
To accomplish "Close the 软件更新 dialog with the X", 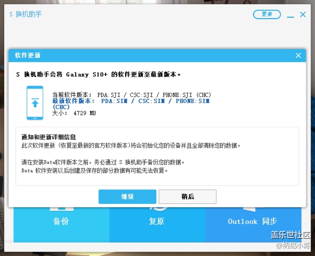I will (298, 55).
